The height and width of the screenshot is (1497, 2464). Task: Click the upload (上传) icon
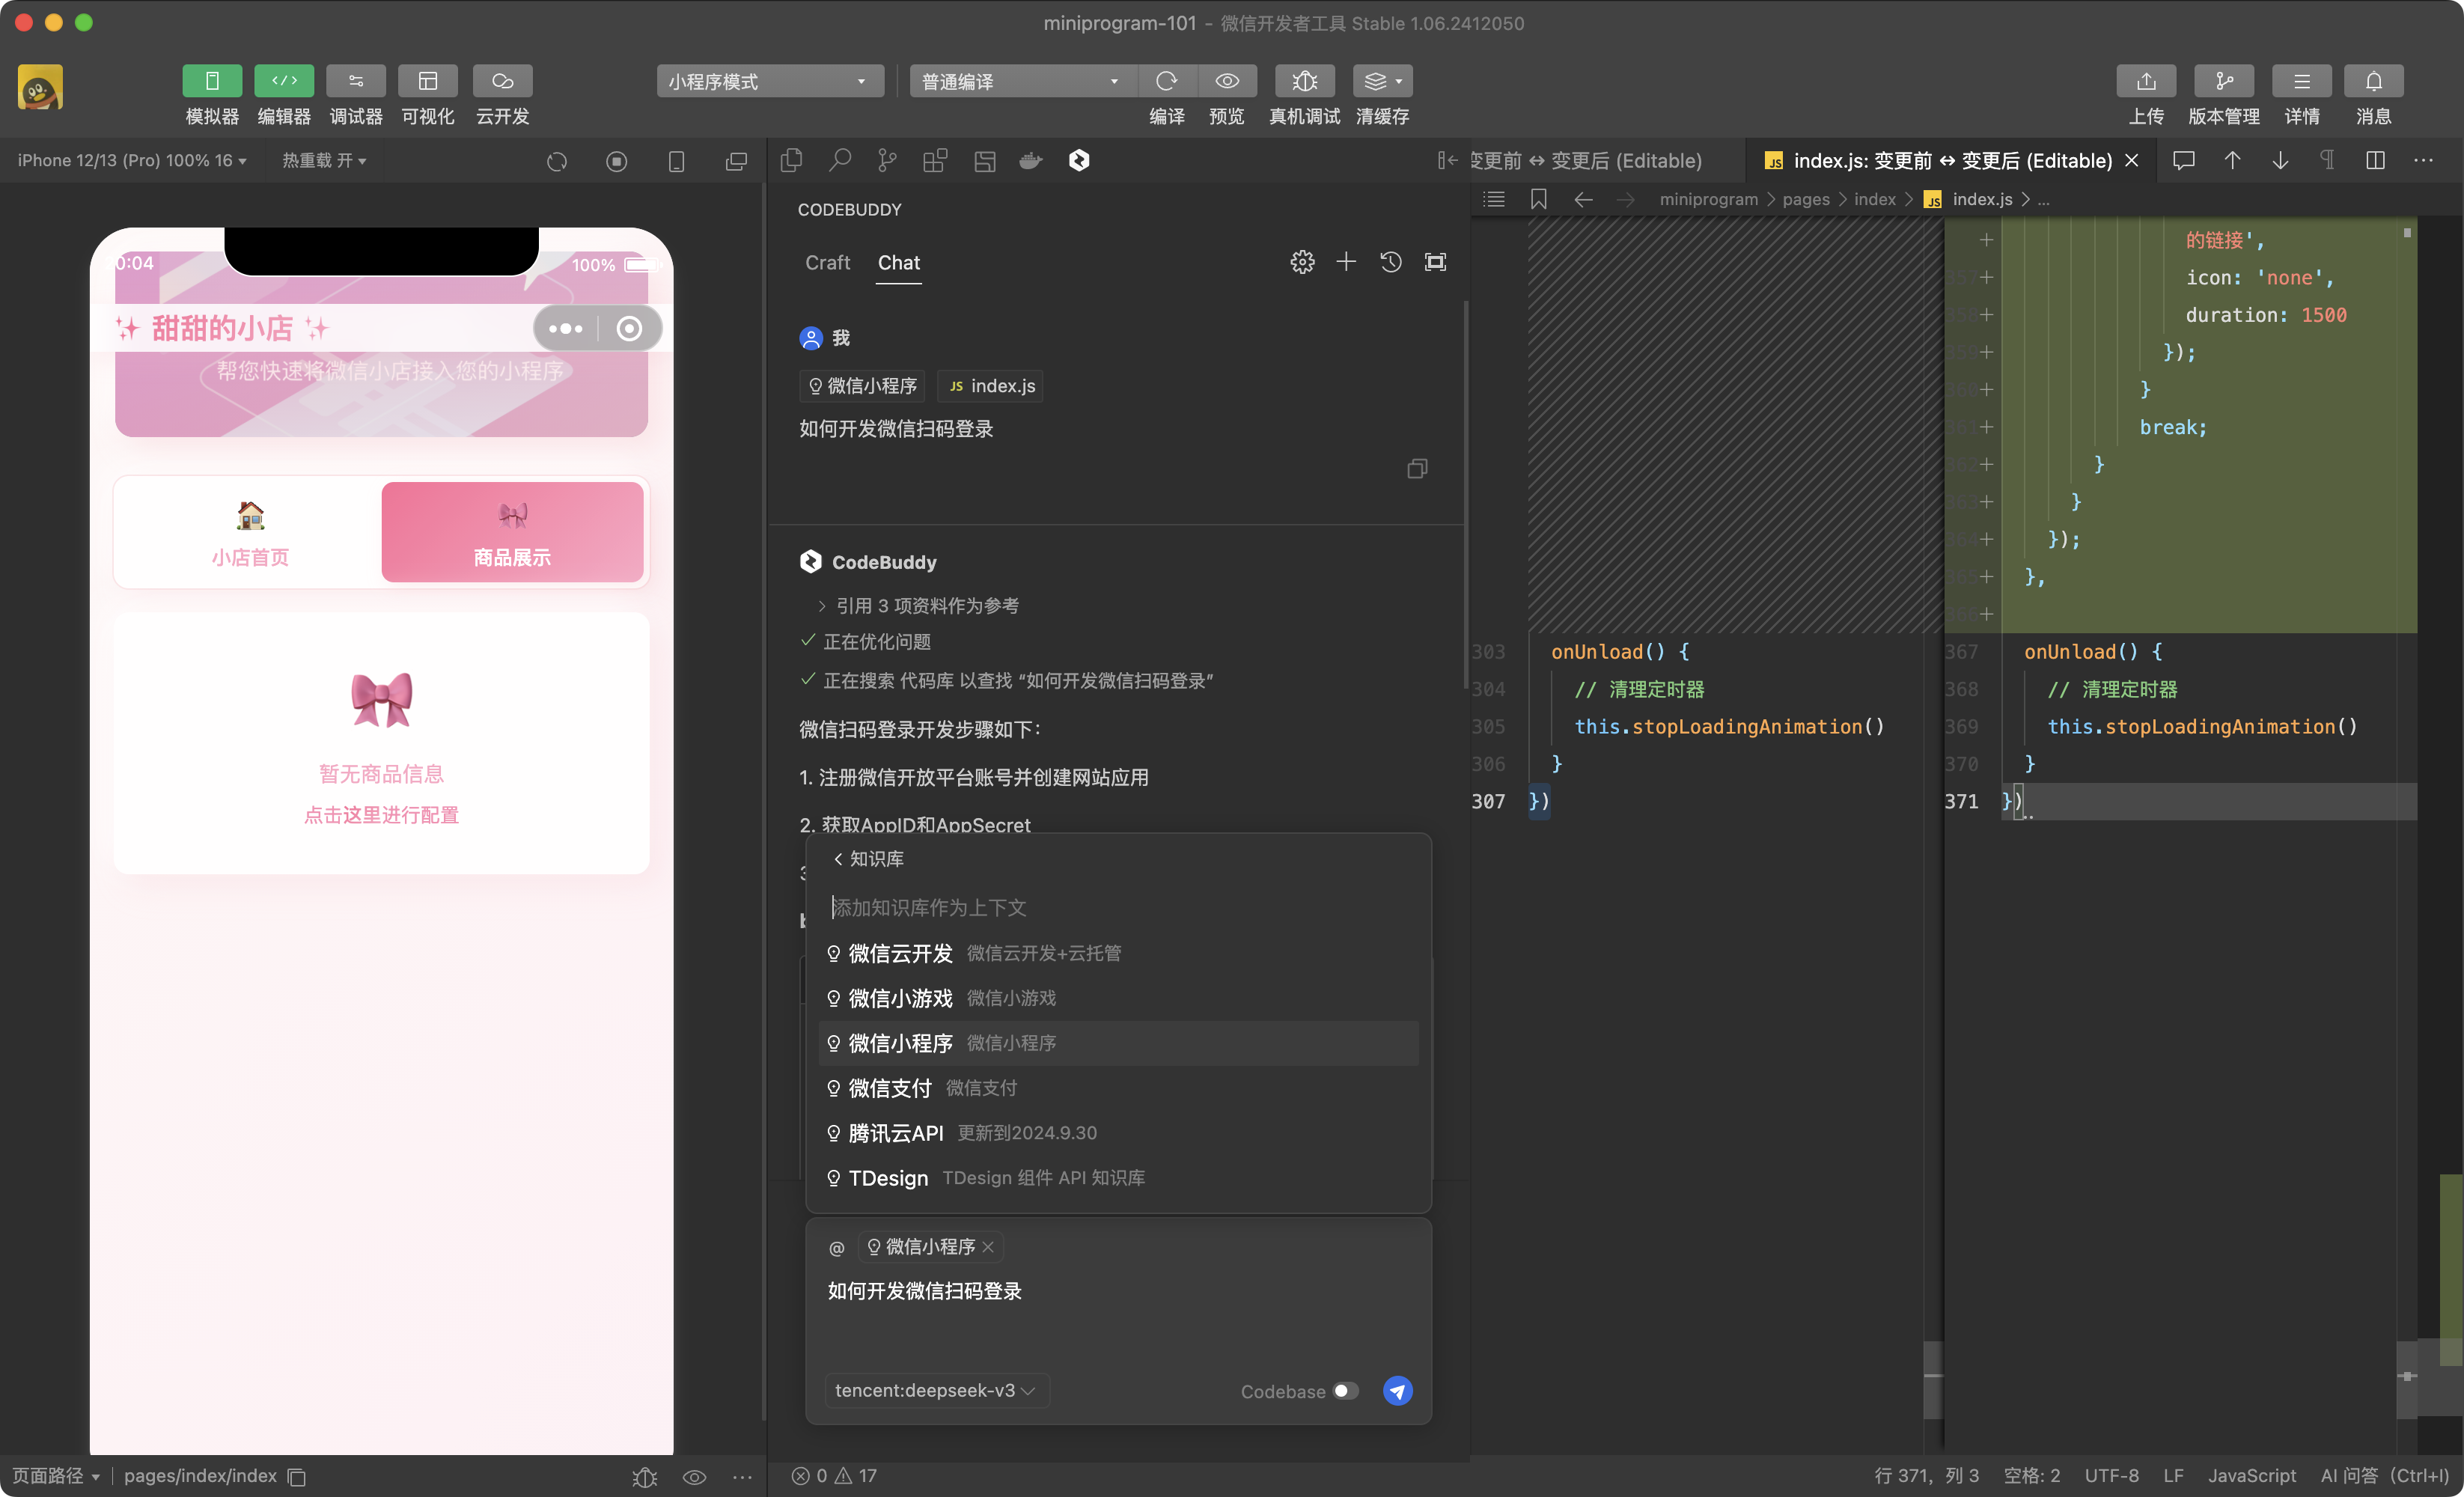point(2145,81)
